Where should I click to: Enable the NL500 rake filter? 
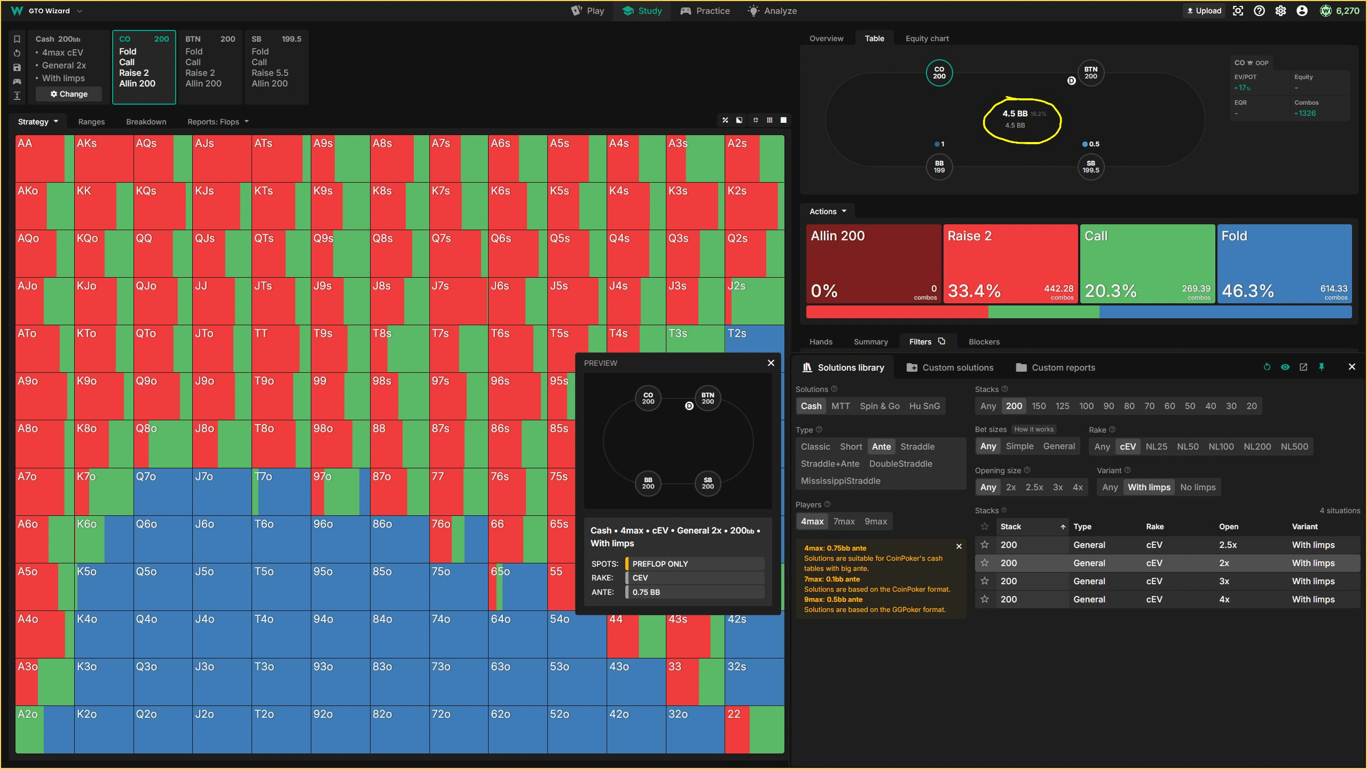(1294, 446)
